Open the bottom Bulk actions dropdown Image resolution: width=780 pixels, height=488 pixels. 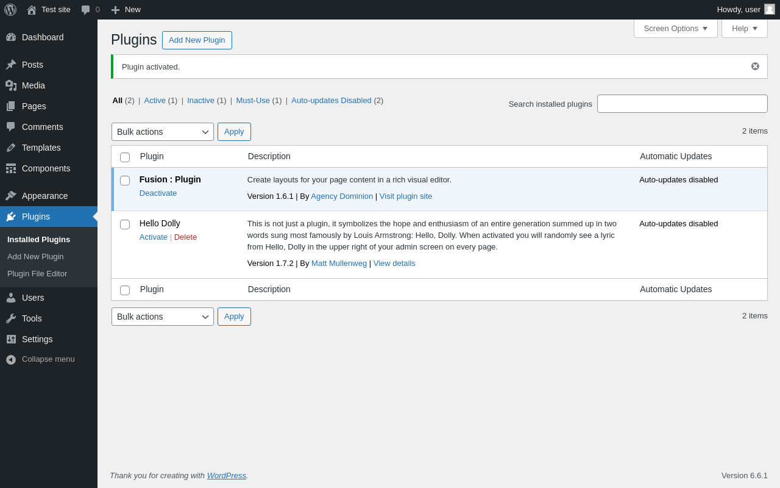click(163, 317)
